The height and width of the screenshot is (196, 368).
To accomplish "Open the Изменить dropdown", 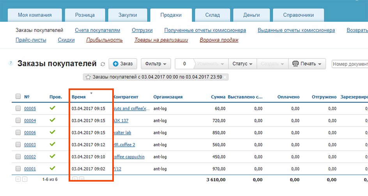I will pyautogui.click(x=211, y=64).
